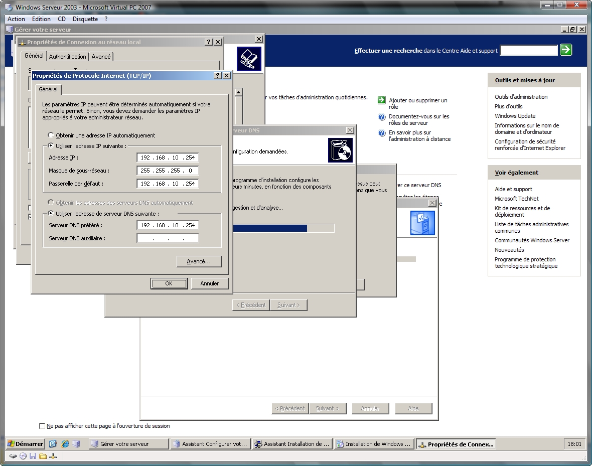The height and width of the screenshot is (466, 592).
Task: Click the Serveur DNS préféré field
Action: 168,225
